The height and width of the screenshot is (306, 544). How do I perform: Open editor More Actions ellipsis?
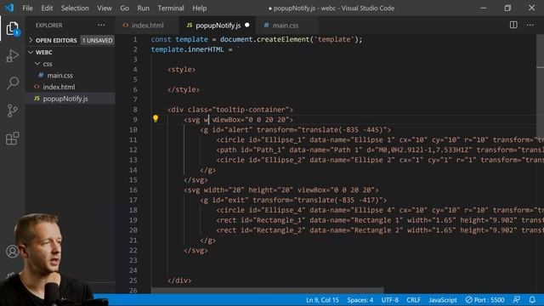530,25
